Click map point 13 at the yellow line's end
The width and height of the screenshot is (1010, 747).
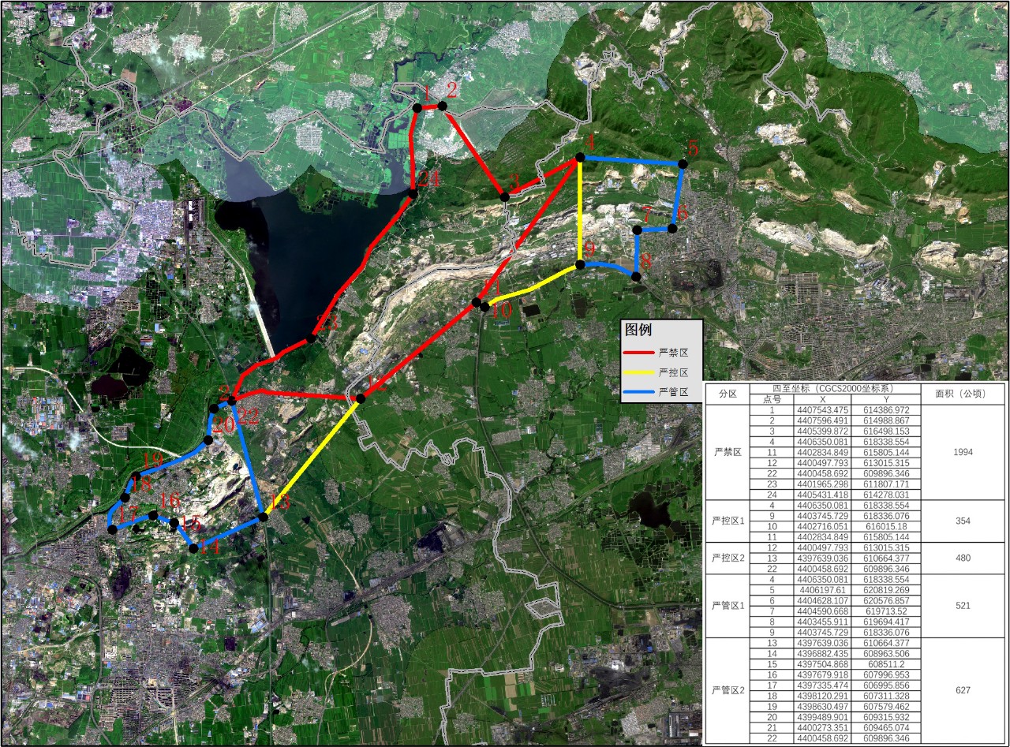(x=263, y=517)
